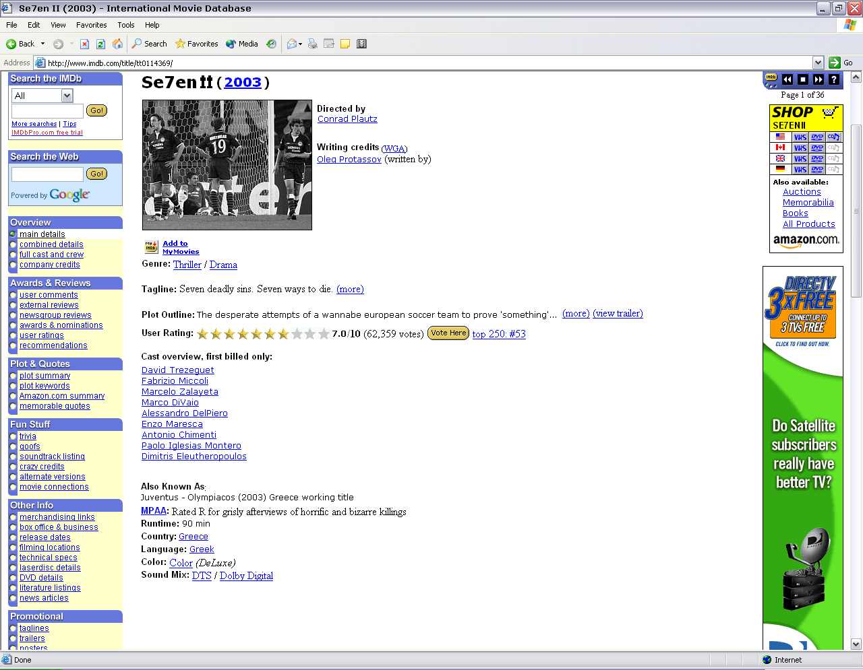
Task: Open the Tools menu
Action: (125, 25)
